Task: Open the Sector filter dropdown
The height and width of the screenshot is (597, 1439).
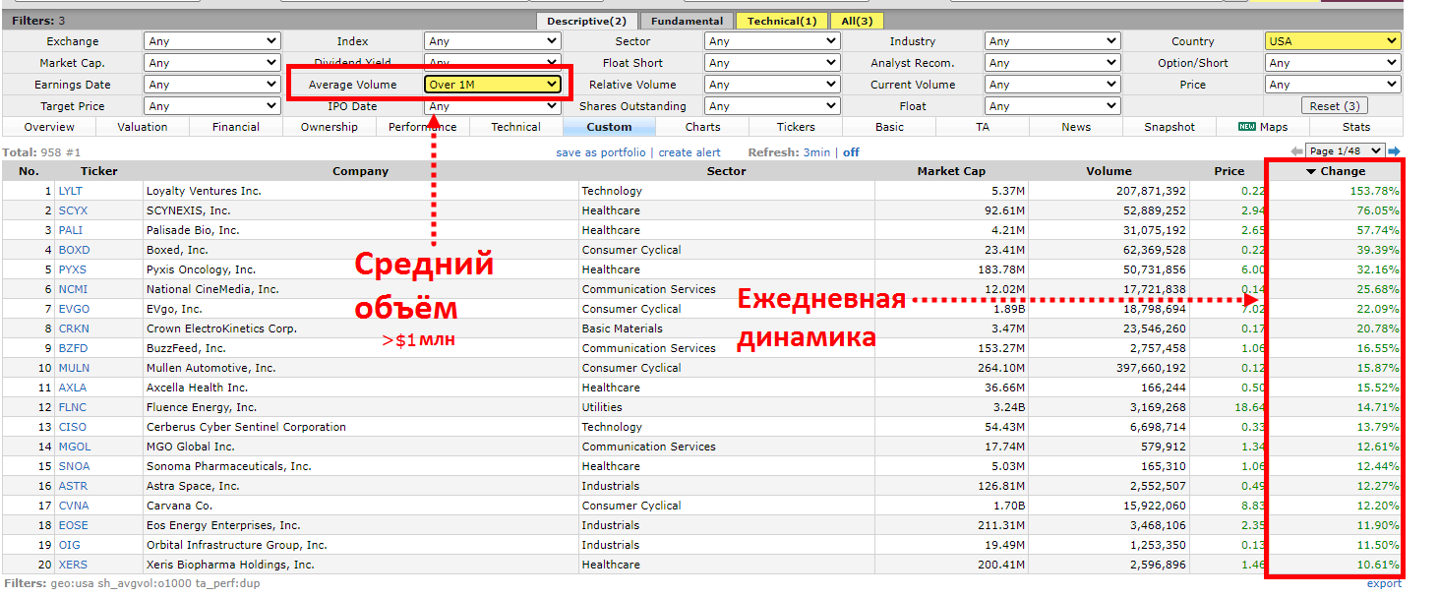Action: (x=772, y=40)
